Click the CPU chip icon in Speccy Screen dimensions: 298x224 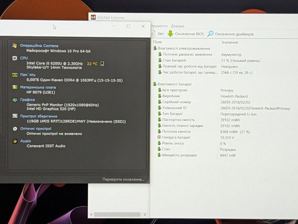pyautogui.click(x=15, y=58)
